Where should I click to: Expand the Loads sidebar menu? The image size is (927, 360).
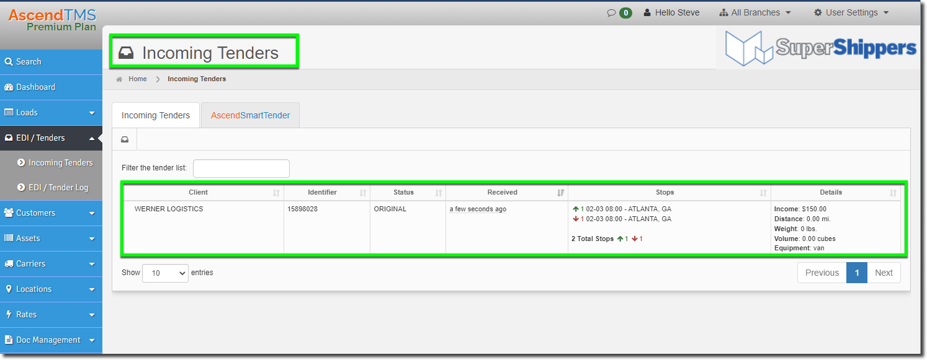pyautogui.click(x=92, y=113)
